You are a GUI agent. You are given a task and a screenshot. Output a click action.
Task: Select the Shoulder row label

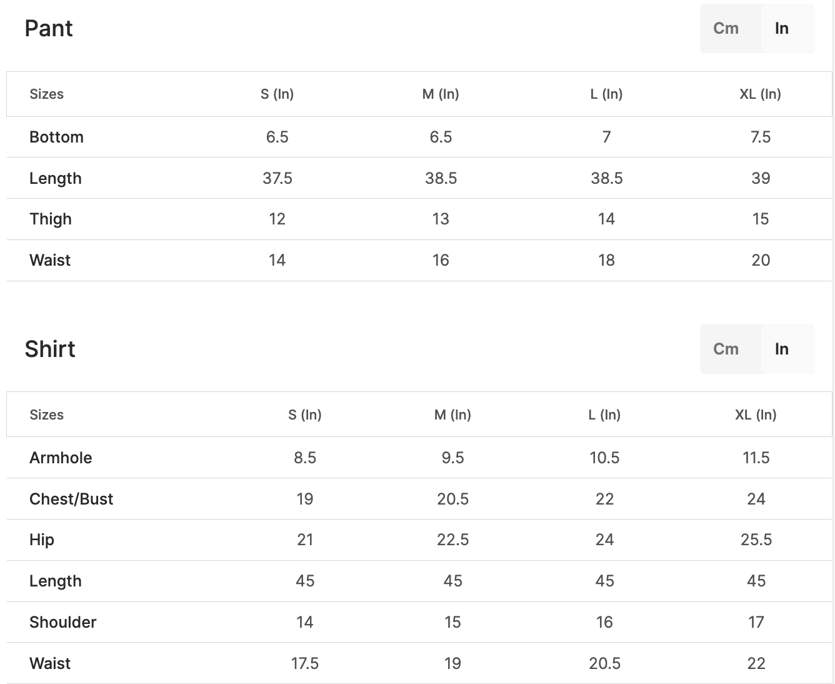pos(63,622)
